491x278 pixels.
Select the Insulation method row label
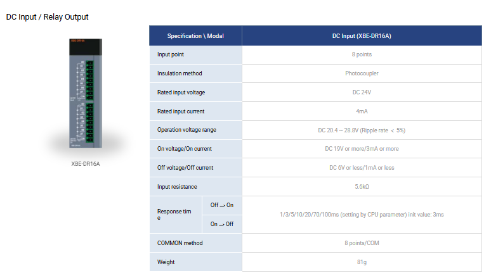click(180, 73)
